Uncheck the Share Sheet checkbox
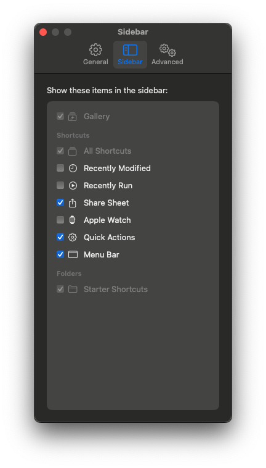 coord(60,203)
